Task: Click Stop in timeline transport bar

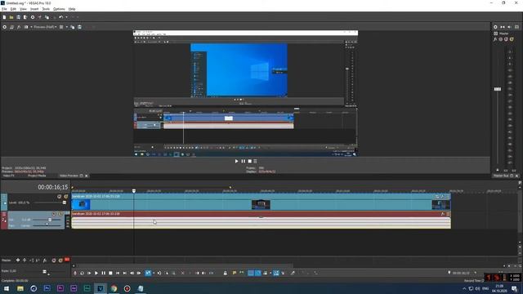Action: point(110,273)
